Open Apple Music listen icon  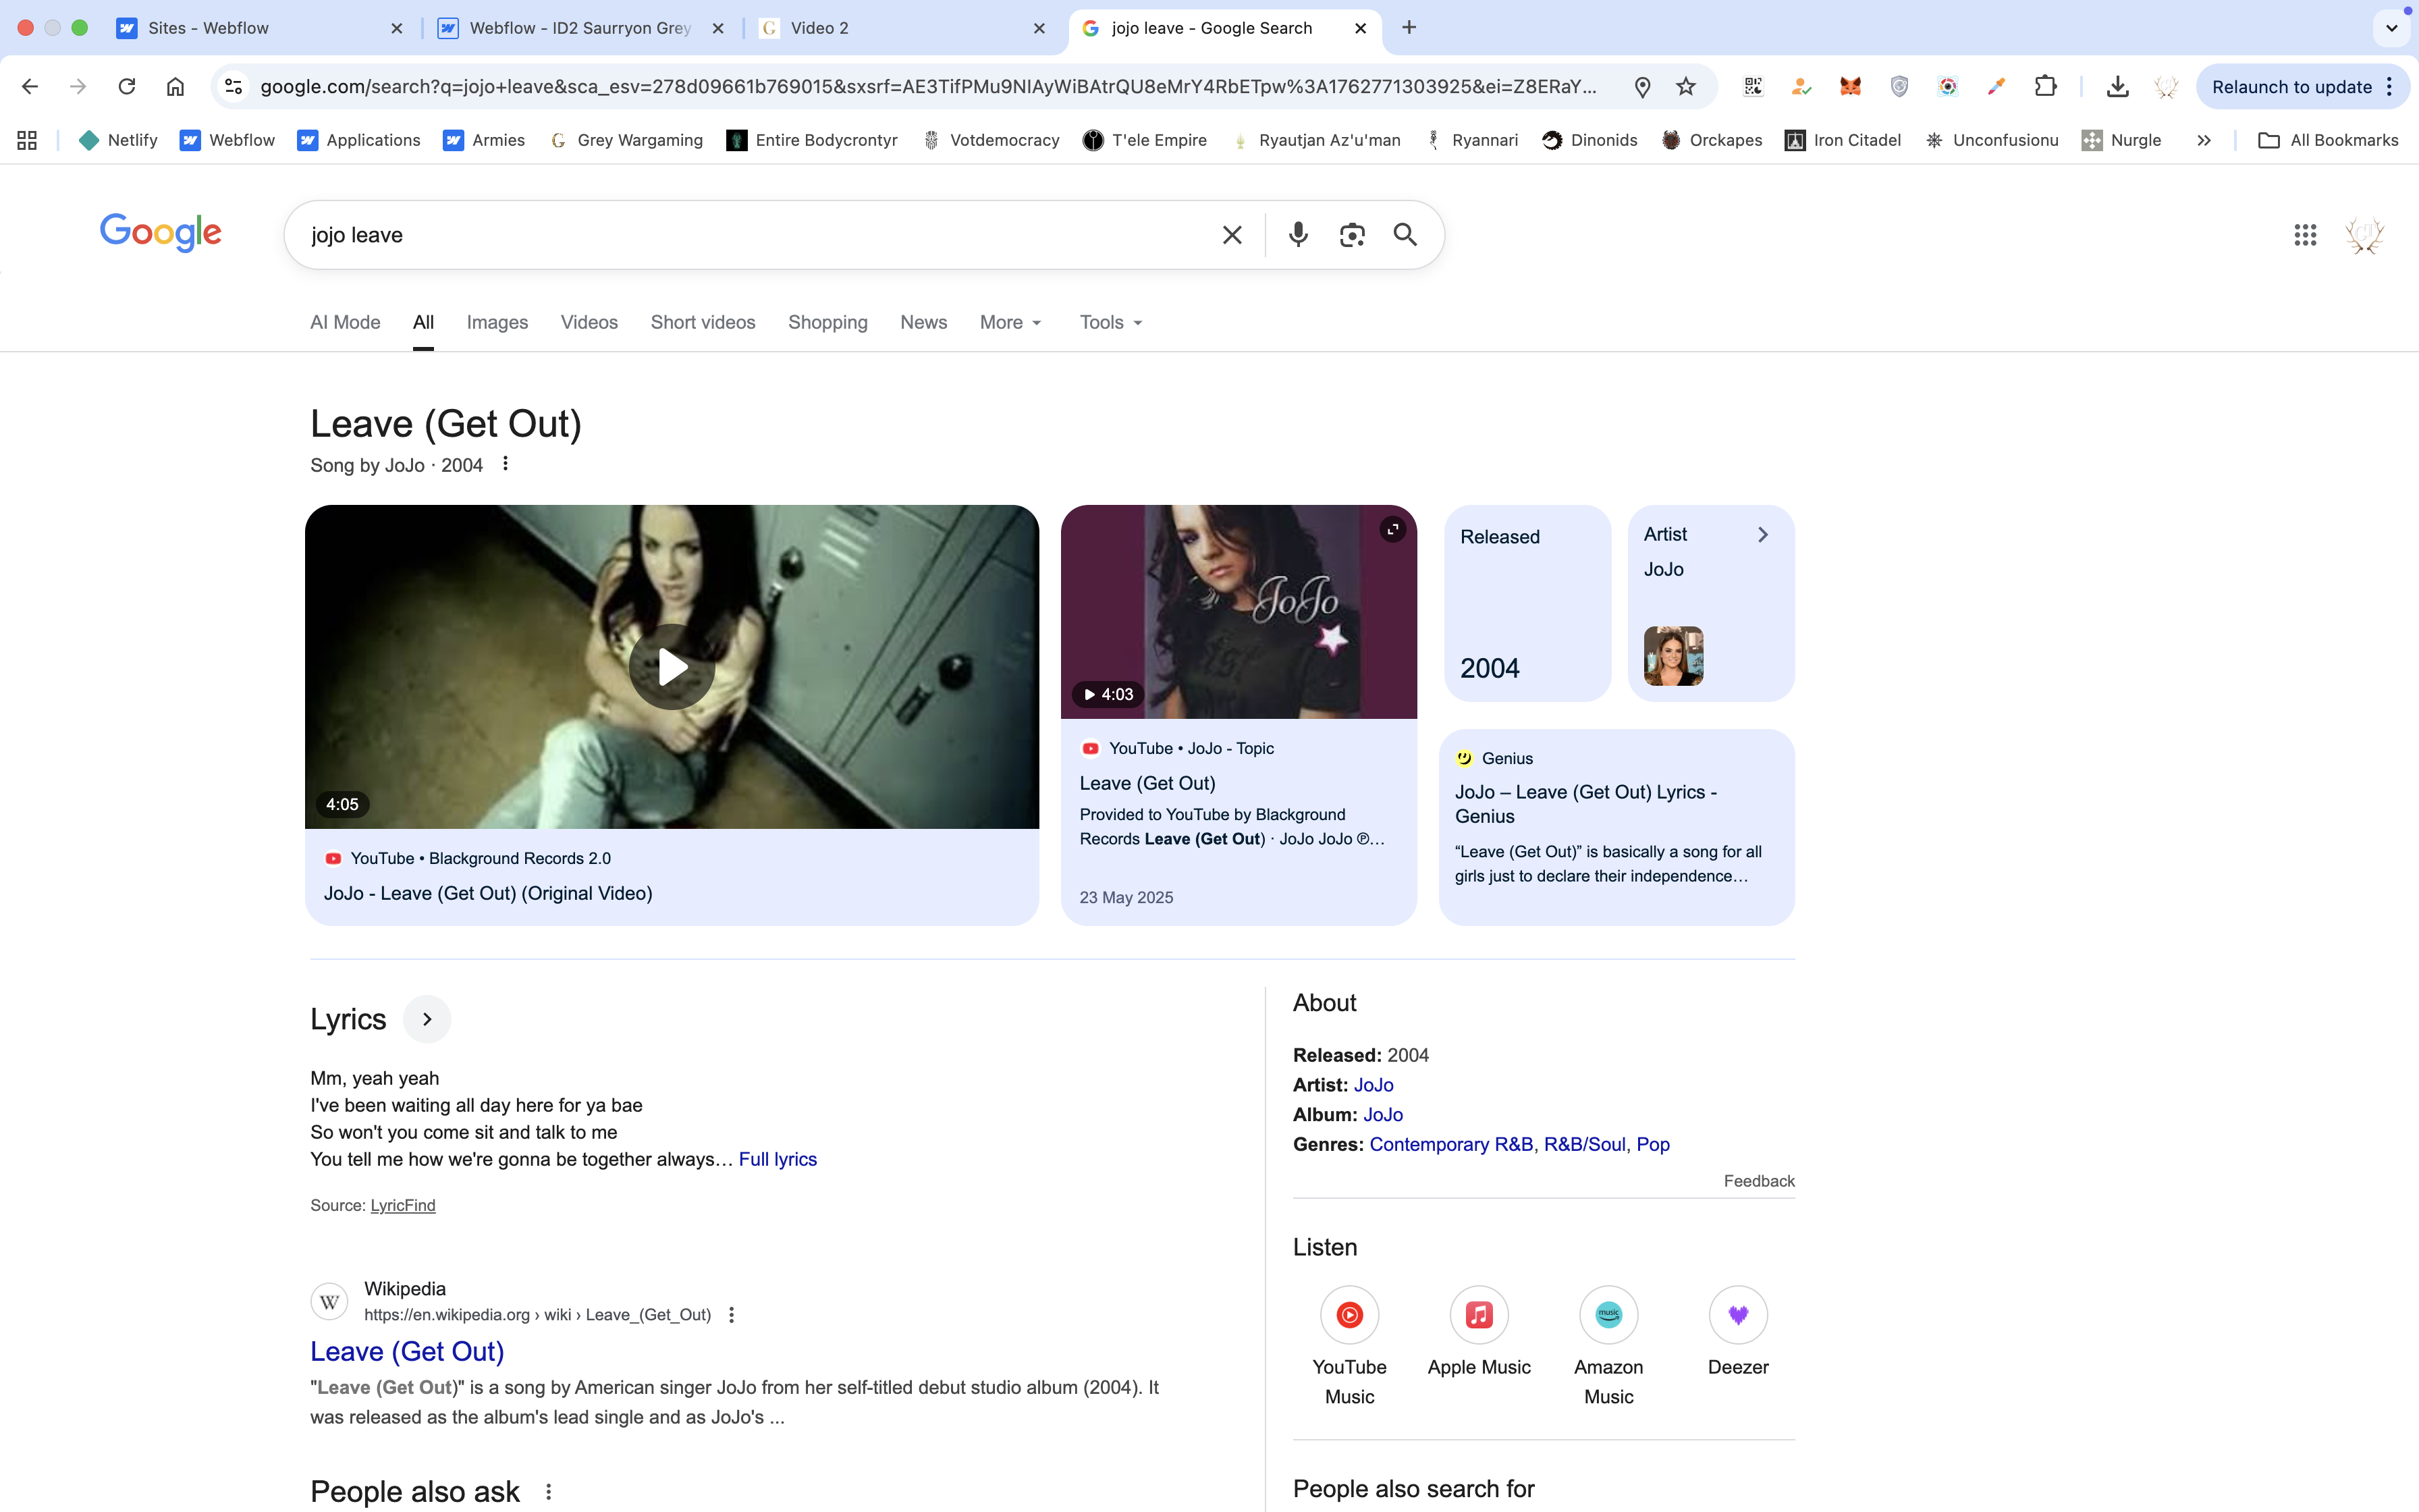point(1478,1315)
